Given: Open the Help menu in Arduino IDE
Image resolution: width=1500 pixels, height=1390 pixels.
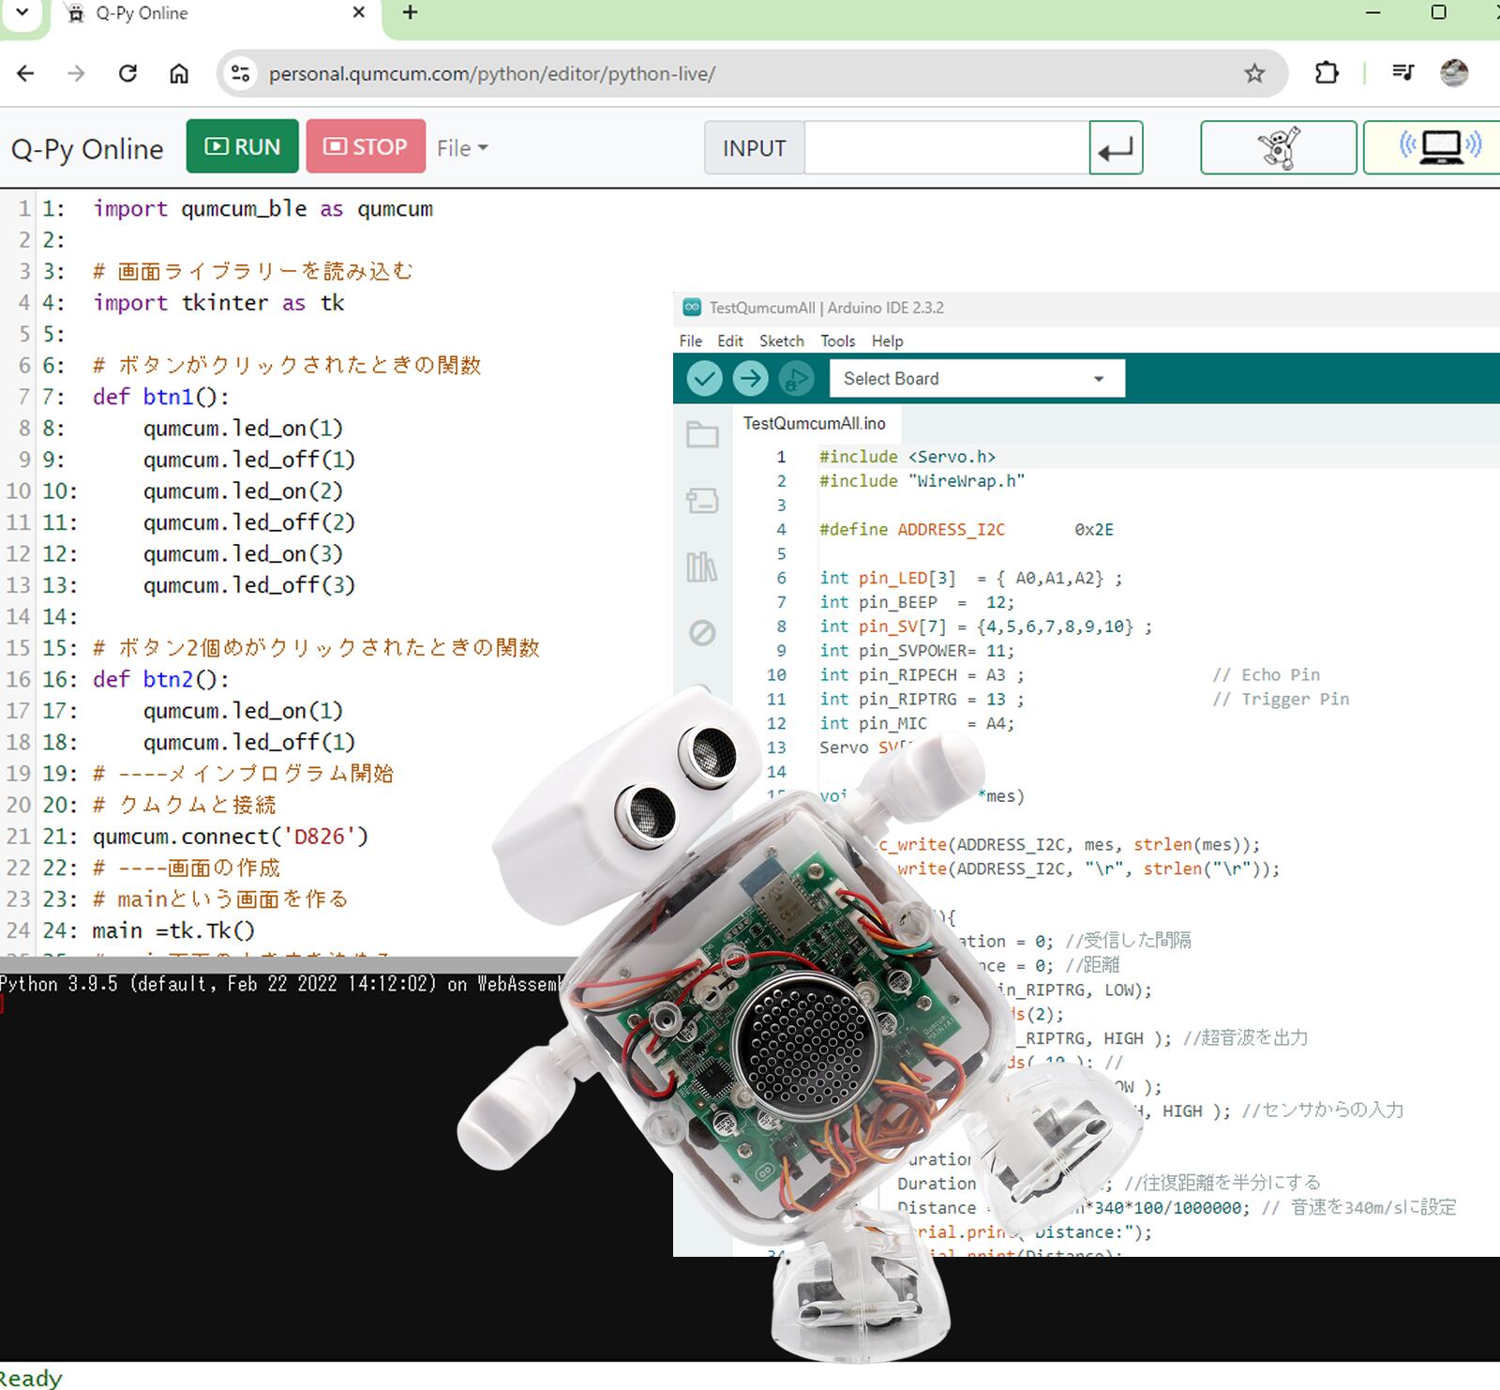Looking at the screenshot, I should pos(887,341).
